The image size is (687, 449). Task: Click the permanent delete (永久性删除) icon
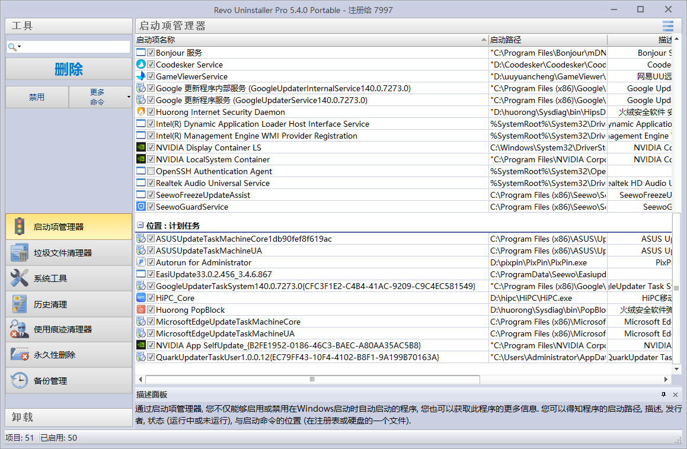19,355
